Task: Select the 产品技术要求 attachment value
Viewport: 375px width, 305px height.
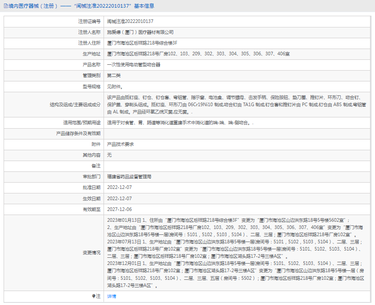Action: click(120, 144)
